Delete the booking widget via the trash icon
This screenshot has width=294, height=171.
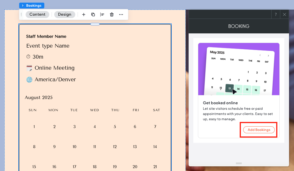pyautogui.click(x=112, y=14)
